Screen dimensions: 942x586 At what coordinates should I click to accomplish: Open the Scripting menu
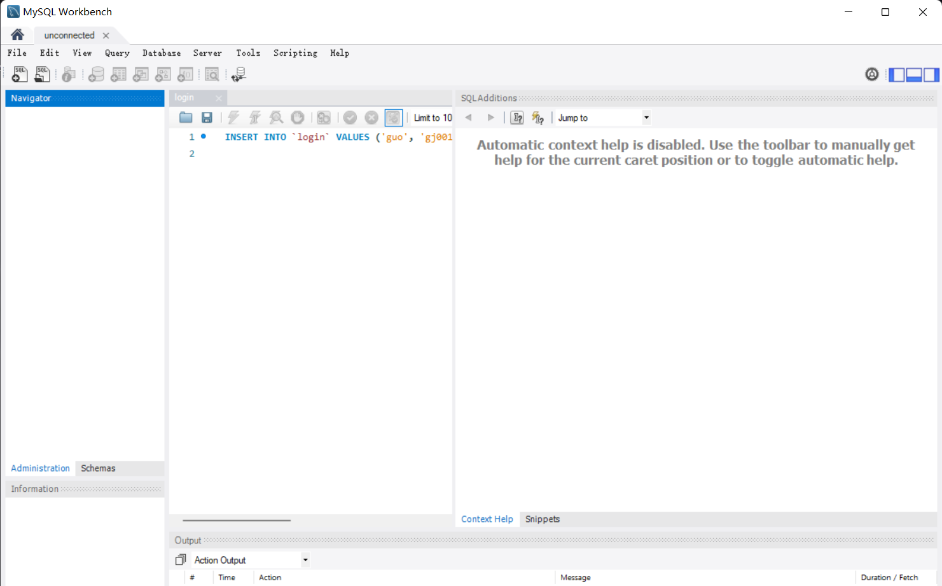point(295,53)
